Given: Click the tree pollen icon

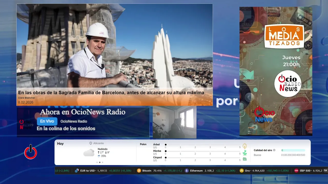Looking at the screenshot, I should [x=245, y=146].
